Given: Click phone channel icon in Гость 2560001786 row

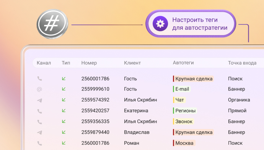Looking at the screenshot, I should pos(39,79).
